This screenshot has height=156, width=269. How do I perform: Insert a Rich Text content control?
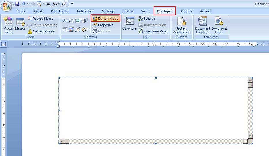(x=65, y=21)
